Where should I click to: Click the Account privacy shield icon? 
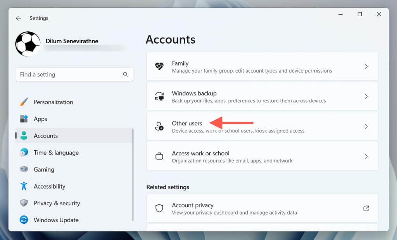(159, 208)
